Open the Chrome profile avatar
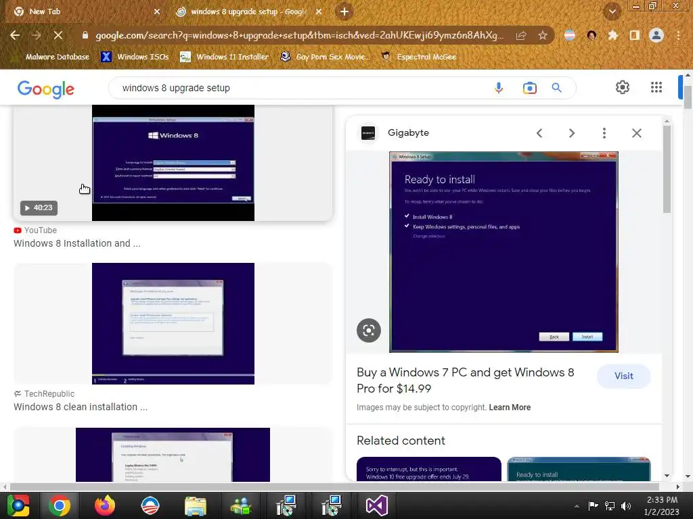This screenshot has height=519, width=693. pos(656,35)
